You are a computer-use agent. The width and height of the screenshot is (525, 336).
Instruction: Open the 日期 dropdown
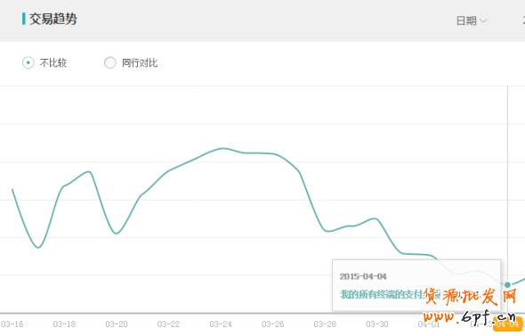tap(472, 20)
